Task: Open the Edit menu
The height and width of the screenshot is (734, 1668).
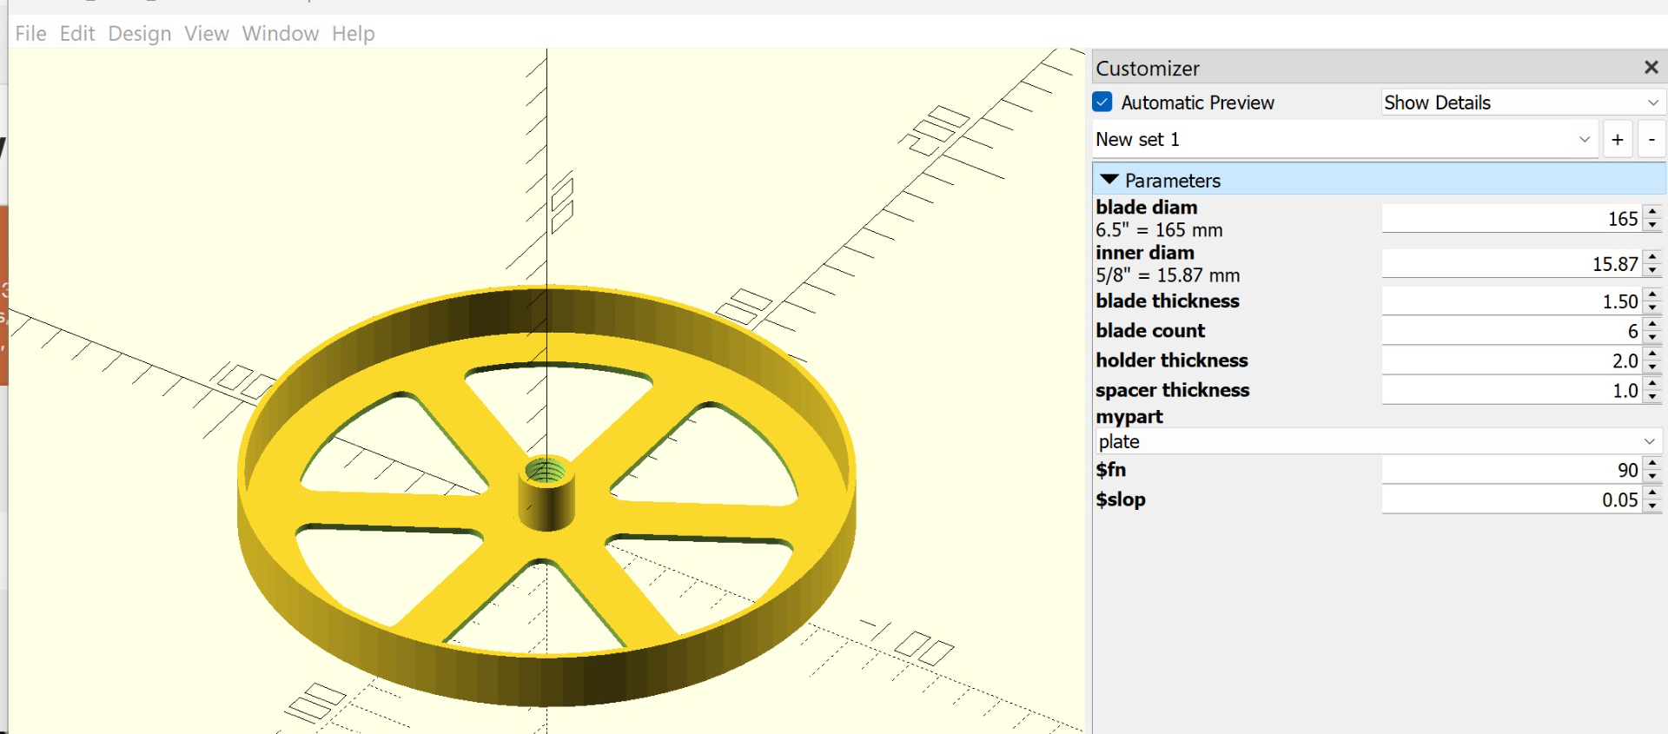Action: pyautogui.click(x=77, y=34)
